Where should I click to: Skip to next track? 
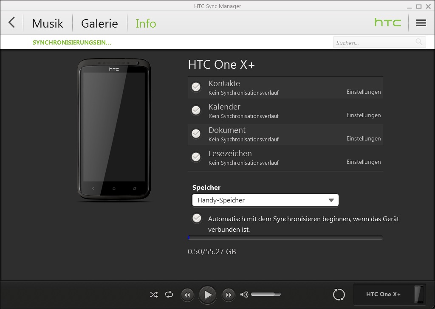228,295
